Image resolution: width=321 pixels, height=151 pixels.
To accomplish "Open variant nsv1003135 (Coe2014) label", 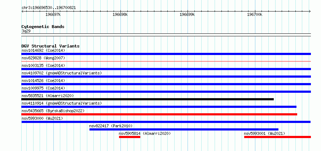I will [x=43, y=65].
